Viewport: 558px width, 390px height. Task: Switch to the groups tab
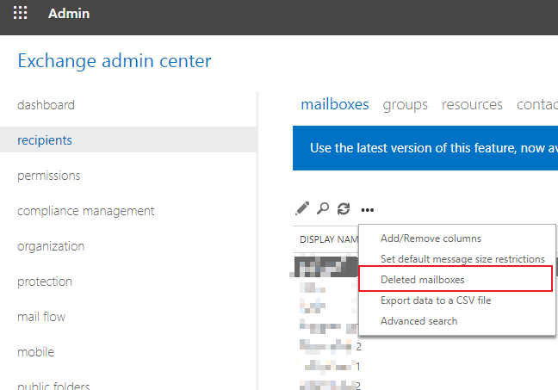coord(405,105)
